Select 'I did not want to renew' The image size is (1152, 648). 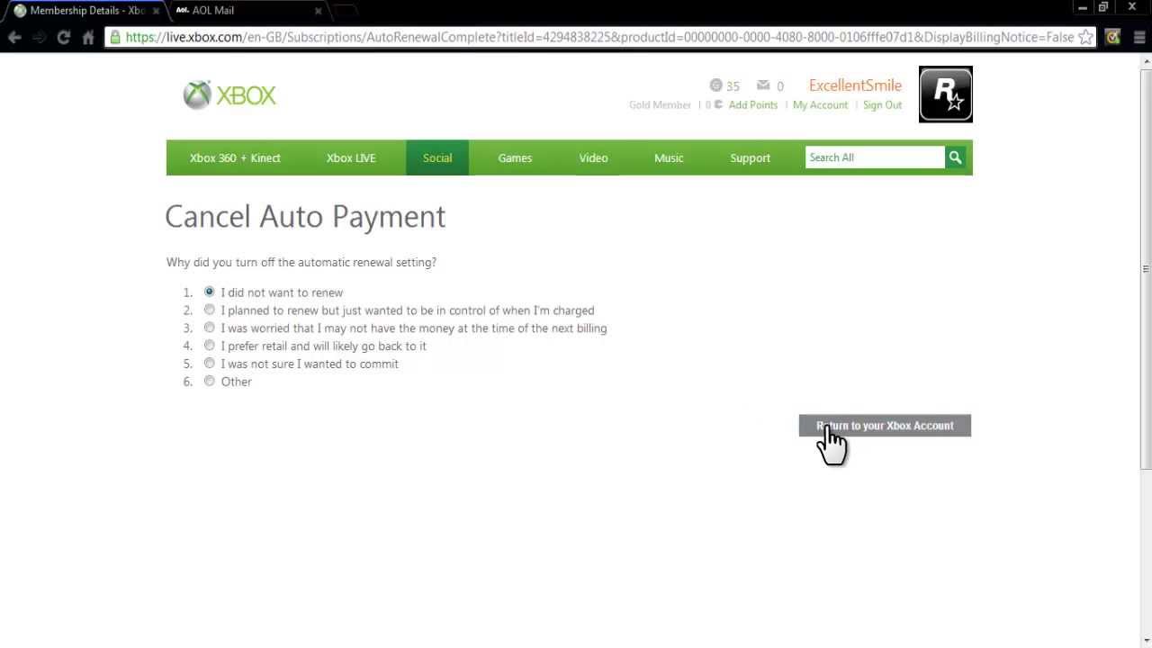tap(209, 292)
